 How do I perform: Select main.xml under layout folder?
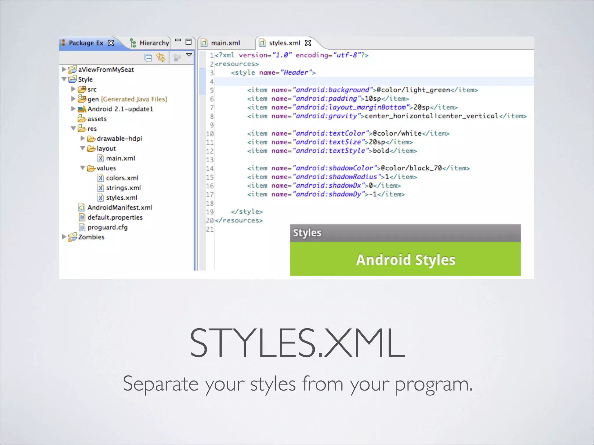(120, 158)
